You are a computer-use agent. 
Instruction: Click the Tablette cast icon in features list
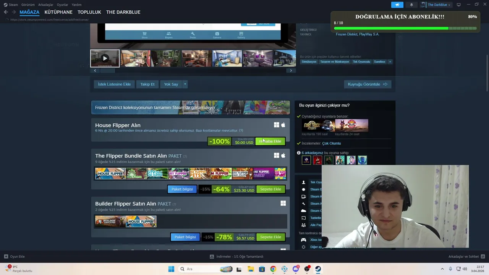click(303, 218)
